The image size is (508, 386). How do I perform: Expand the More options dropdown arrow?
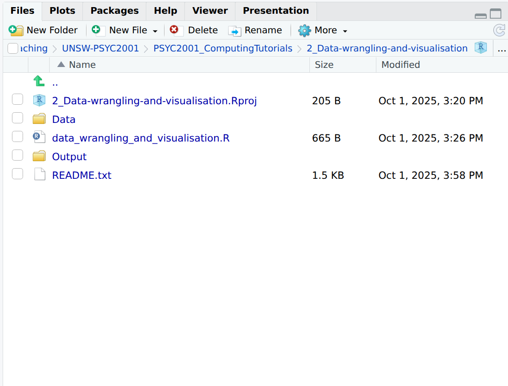[x=345, y=31]
